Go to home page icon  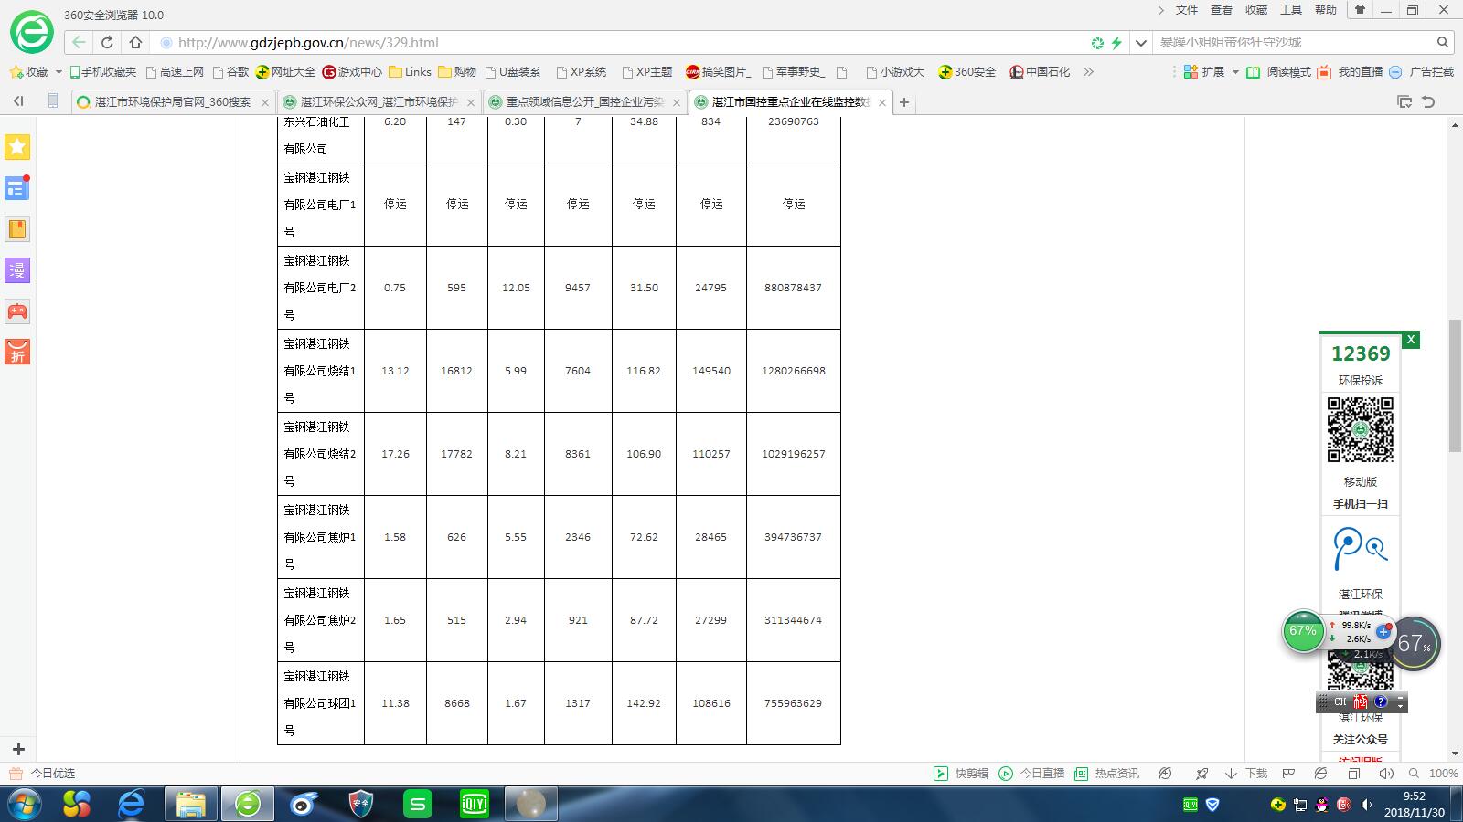[136, 43]
